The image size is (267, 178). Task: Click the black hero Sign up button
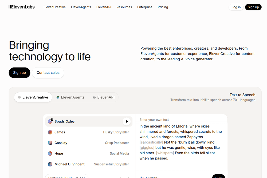tap(19, 73)
